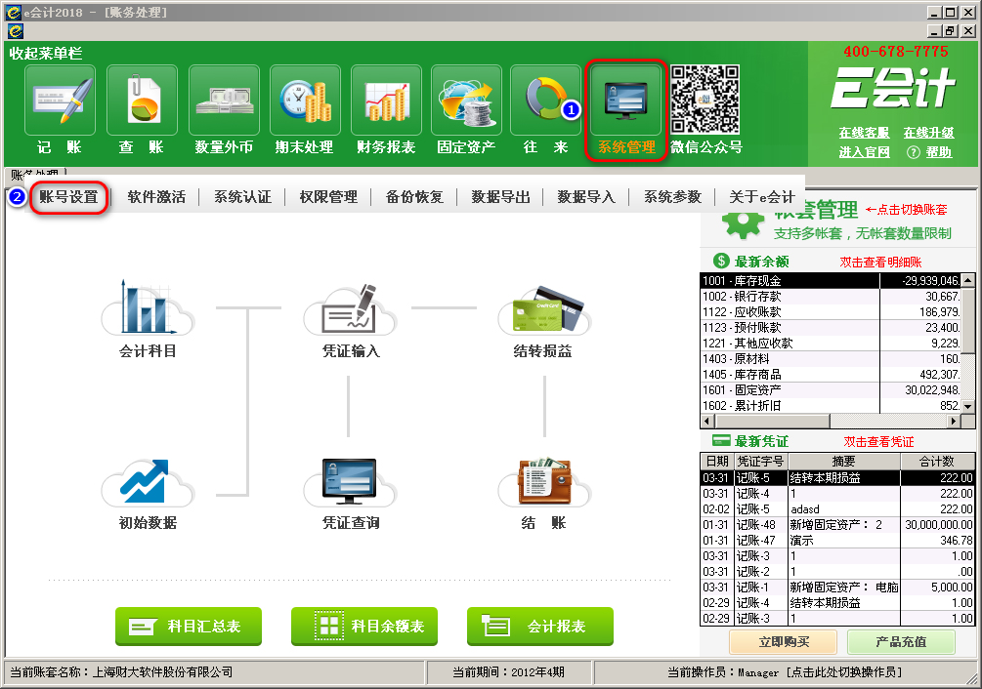Viewport: 982px width, 689px height.
Task: Click the gear icon for account set management
Action: coord(743,225)
